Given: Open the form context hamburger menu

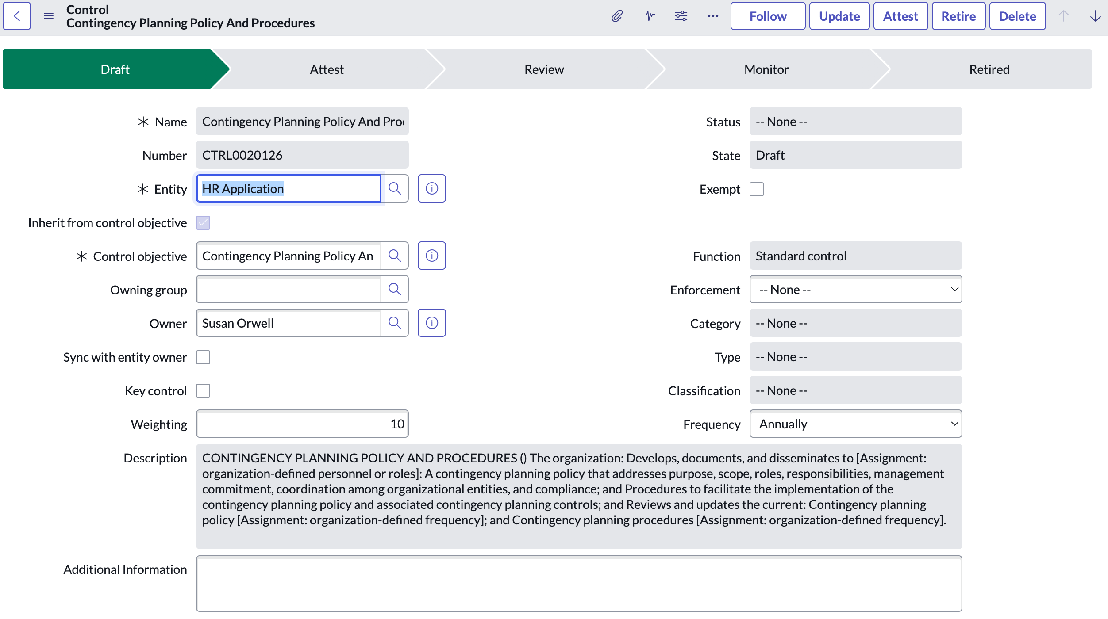Looking at the screenshot, I should click(49, 16).
